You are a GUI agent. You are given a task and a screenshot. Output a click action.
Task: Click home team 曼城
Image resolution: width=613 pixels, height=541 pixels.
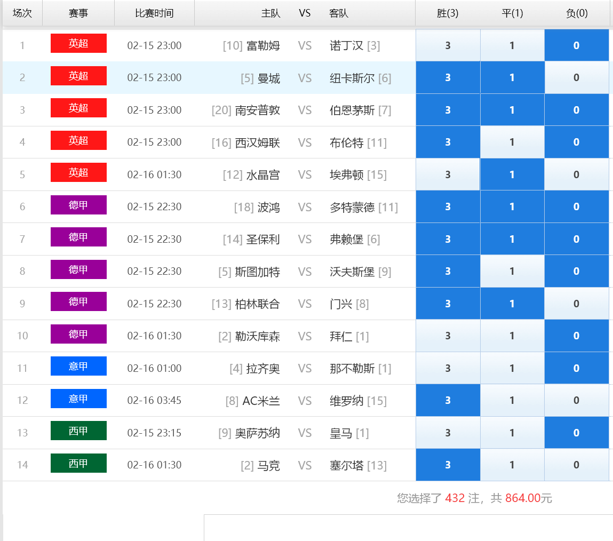268,78
